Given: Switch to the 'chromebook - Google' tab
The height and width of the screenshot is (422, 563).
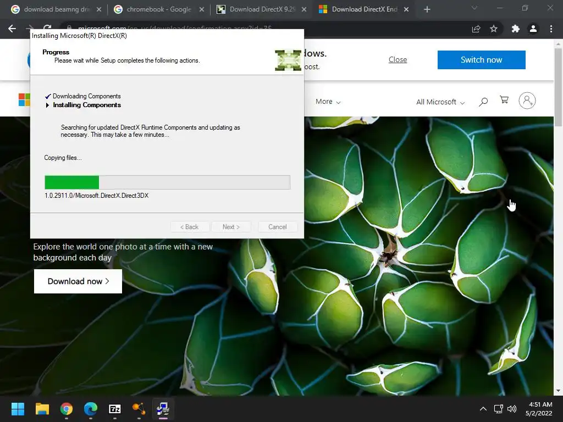Looking at the screenshot, I should point(159,9).
